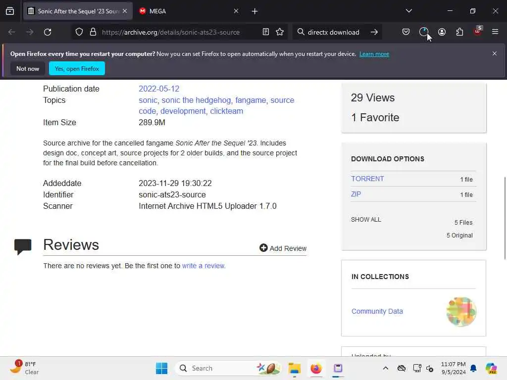The image size is (507, 380).
Task: Download the ZIP option
Action: (x=355, y=194)
